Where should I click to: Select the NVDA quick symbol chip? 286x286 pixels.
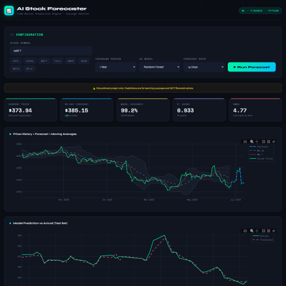click(84, 61)
